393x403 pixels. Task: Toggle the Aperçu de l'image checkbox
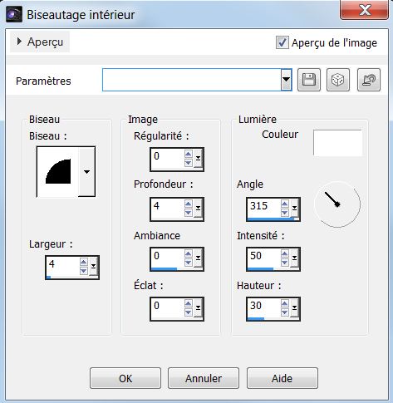tap(282, 42)
